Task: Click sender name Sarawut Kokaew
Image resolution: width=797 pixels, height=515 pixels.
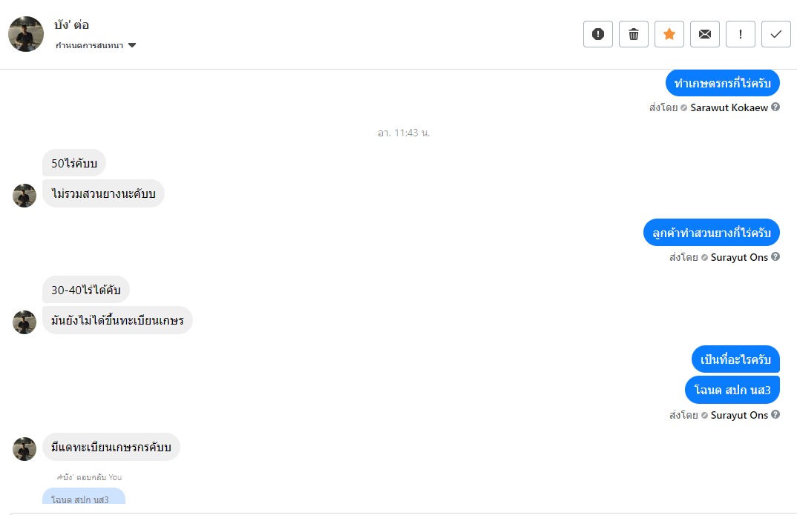Action: tap(729, 107)
